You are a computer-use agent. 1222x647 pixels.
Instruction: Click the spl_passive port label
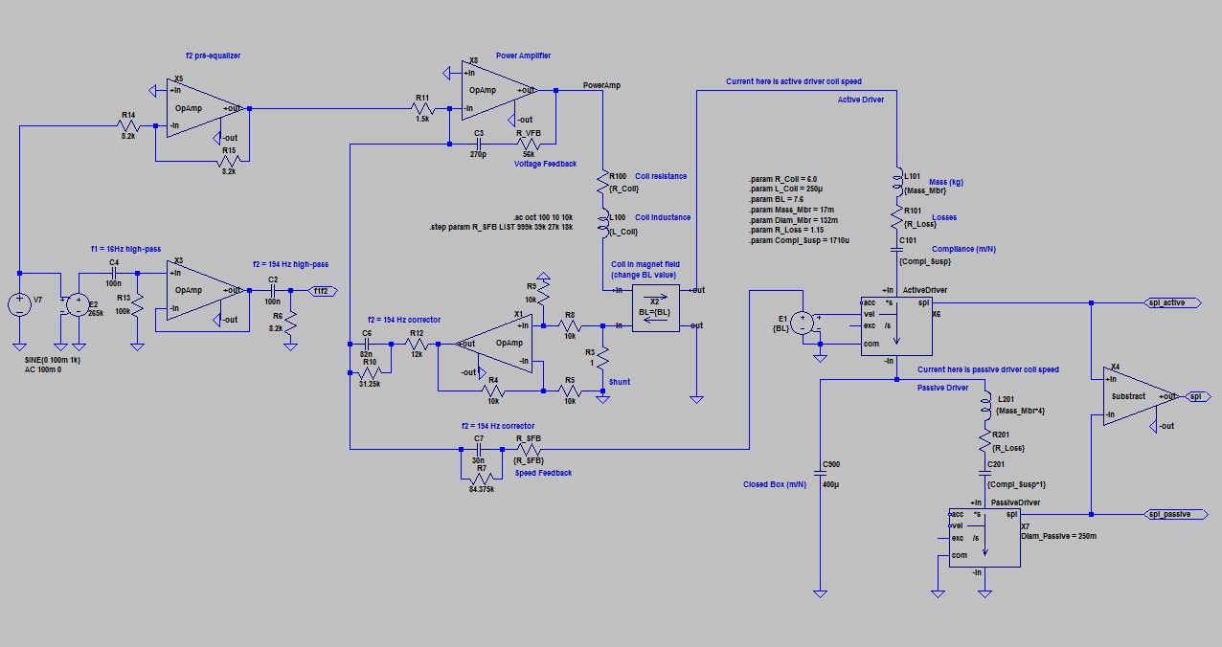(x=1174, y=514)
